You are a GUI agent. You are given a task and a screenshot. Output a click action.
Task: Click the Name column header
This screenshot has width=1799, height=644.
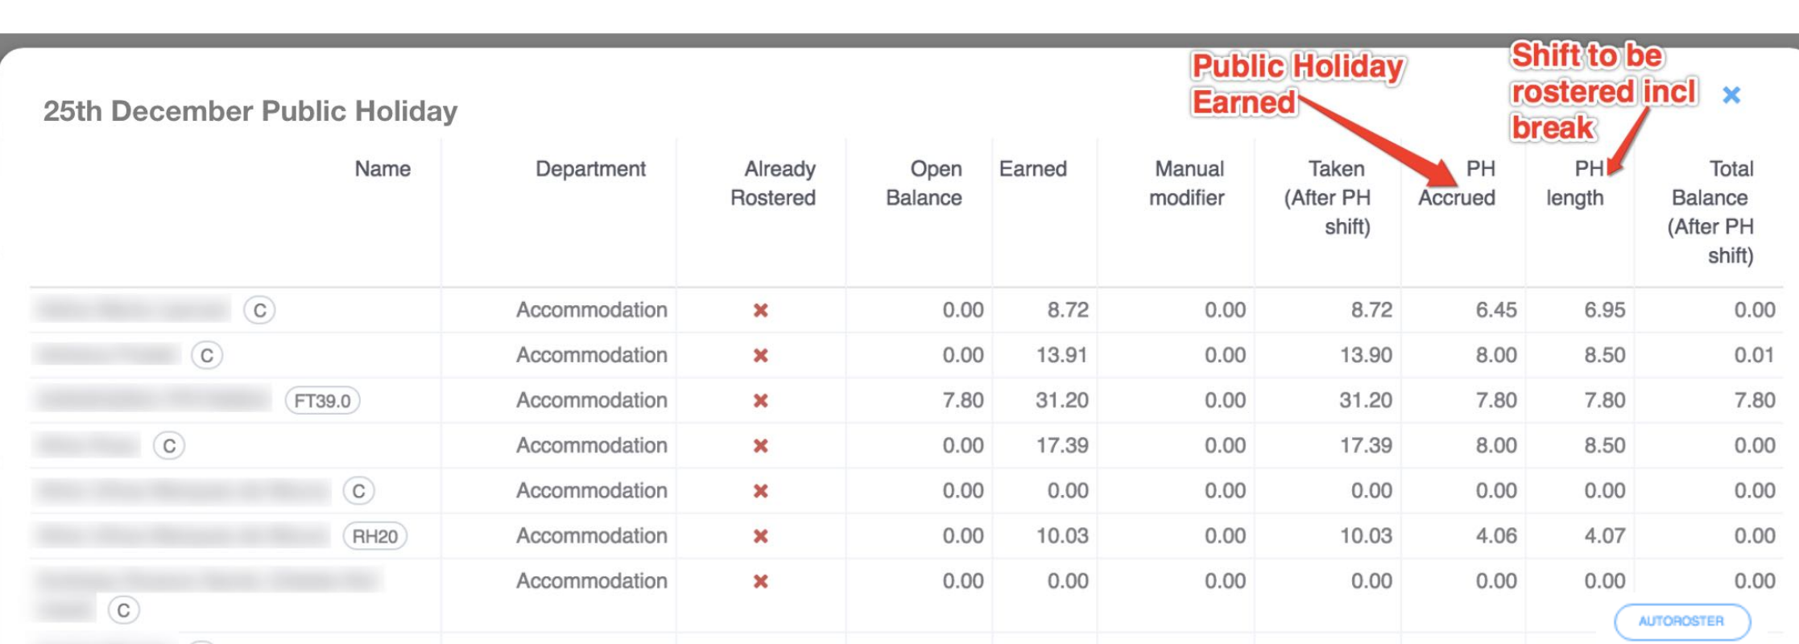click(383, 169)
